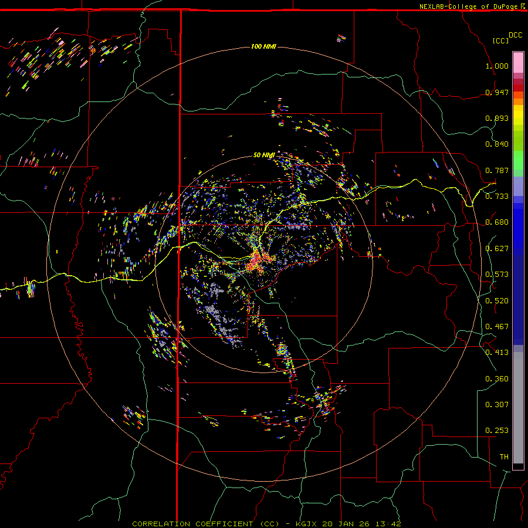
Task: Click the bright green segment of color bar
Action: (518, 160)
